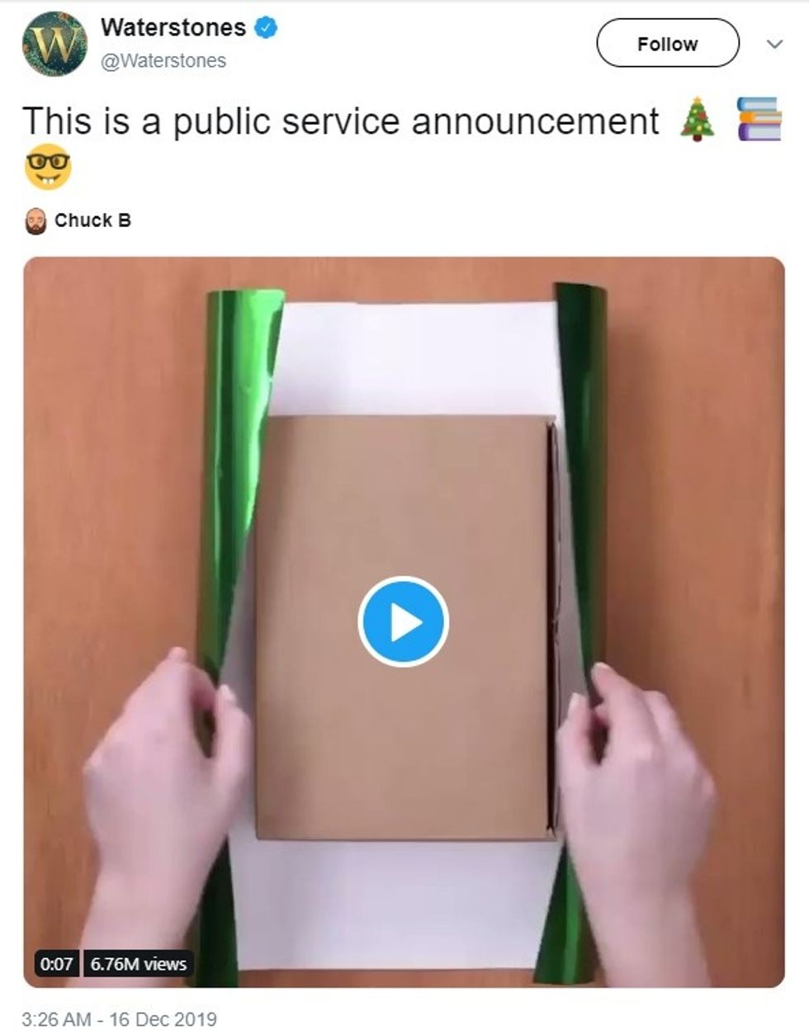Click the 0:07 video duration badge
The width and height of the screenshot is (809, 1030).
56,963
